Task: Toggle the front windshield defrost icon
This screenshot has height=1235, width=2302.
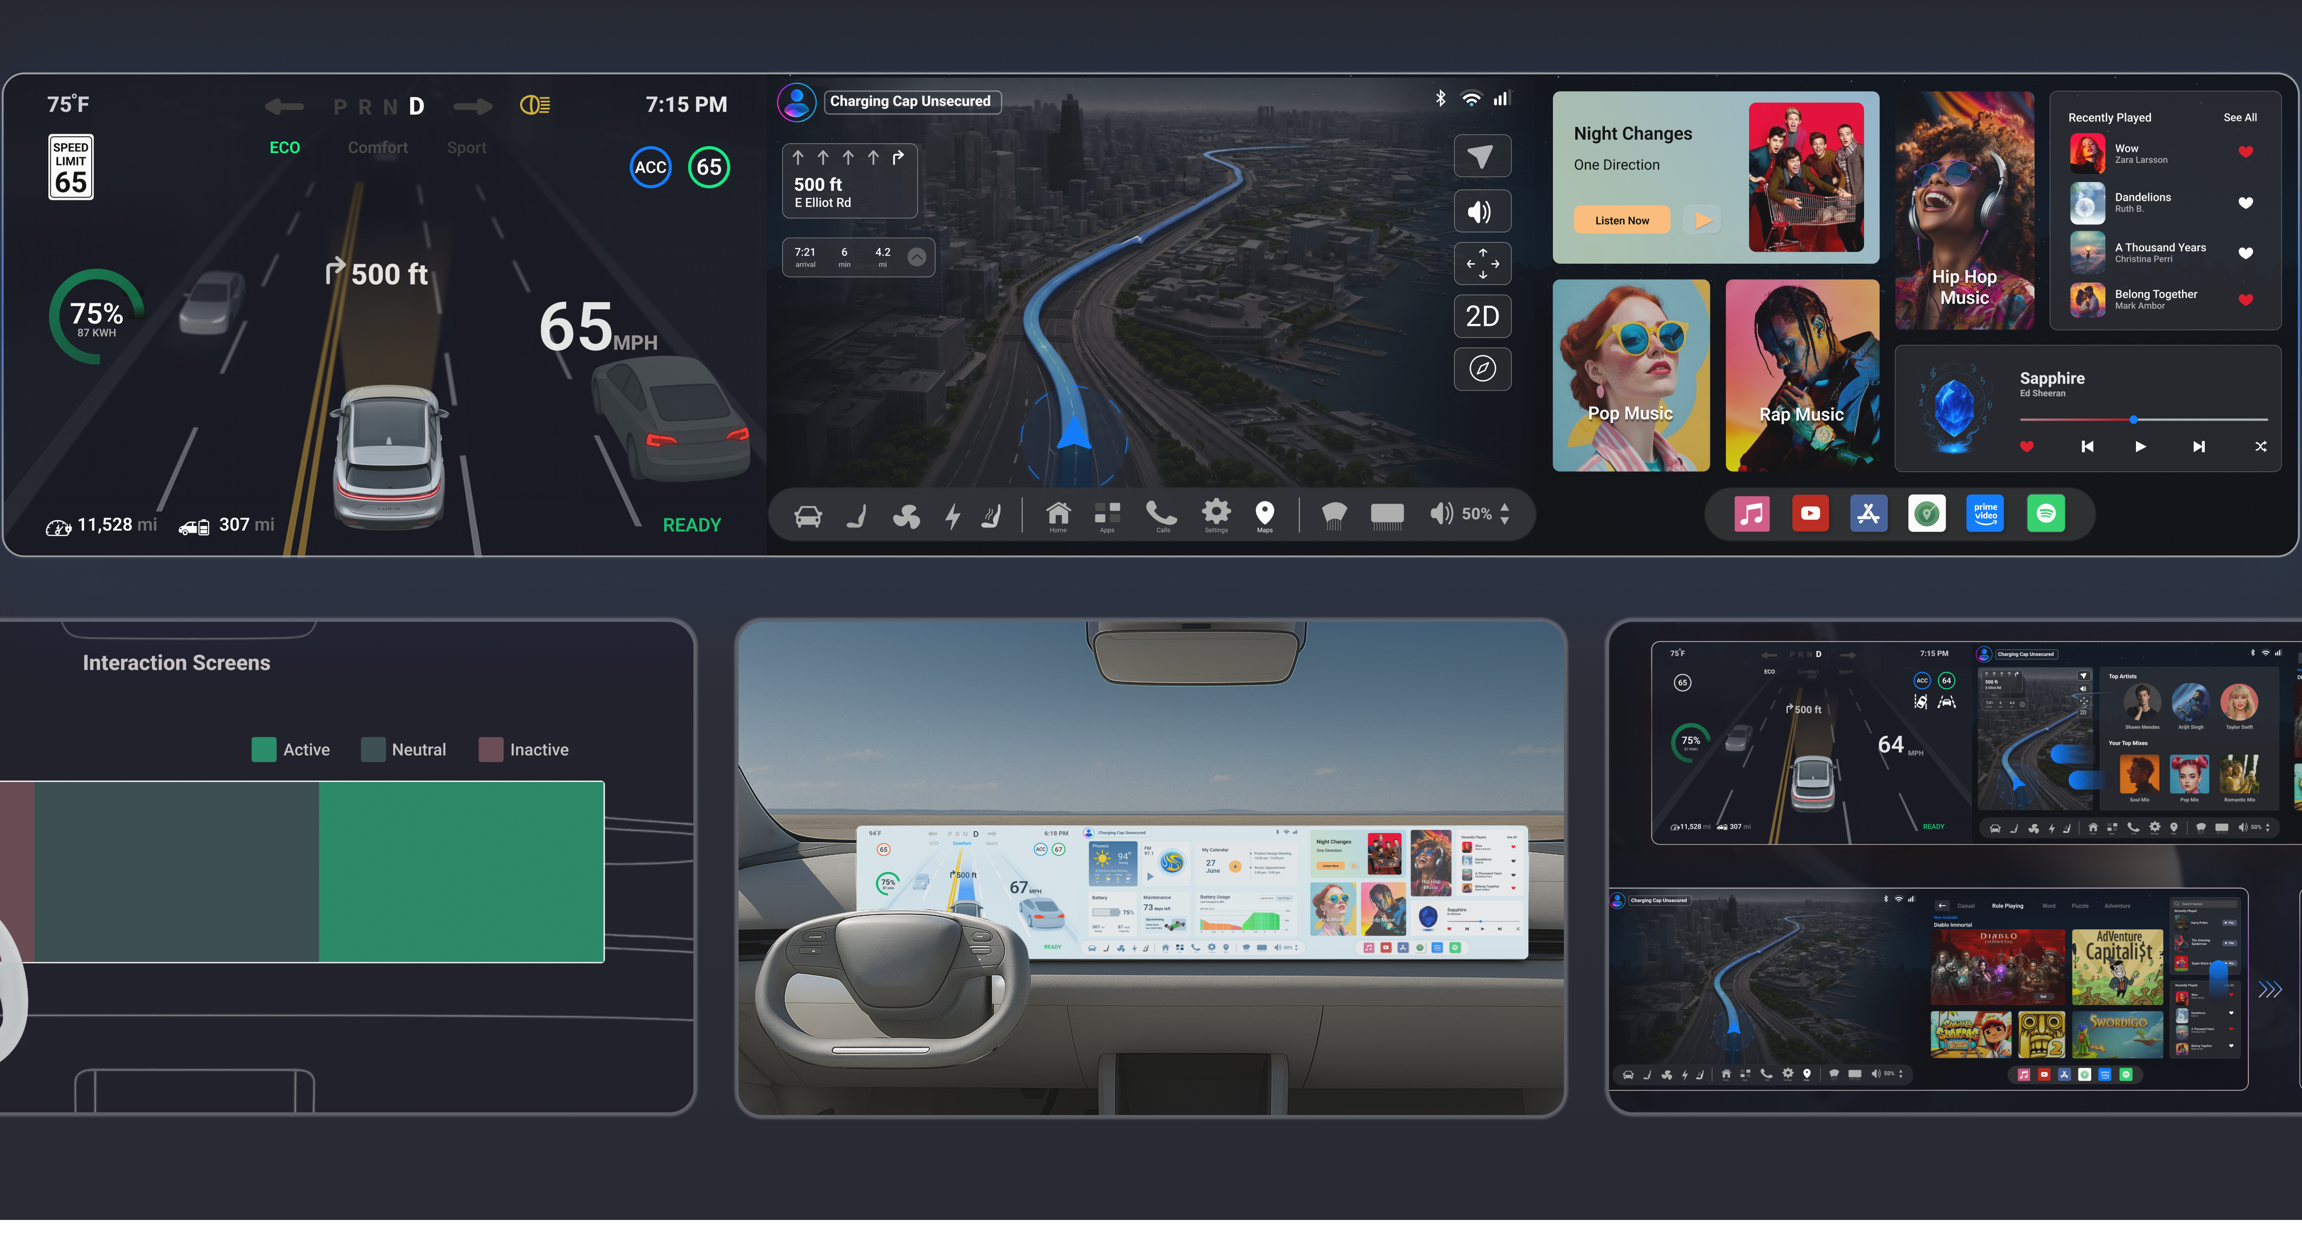Action: point(1333,516)
